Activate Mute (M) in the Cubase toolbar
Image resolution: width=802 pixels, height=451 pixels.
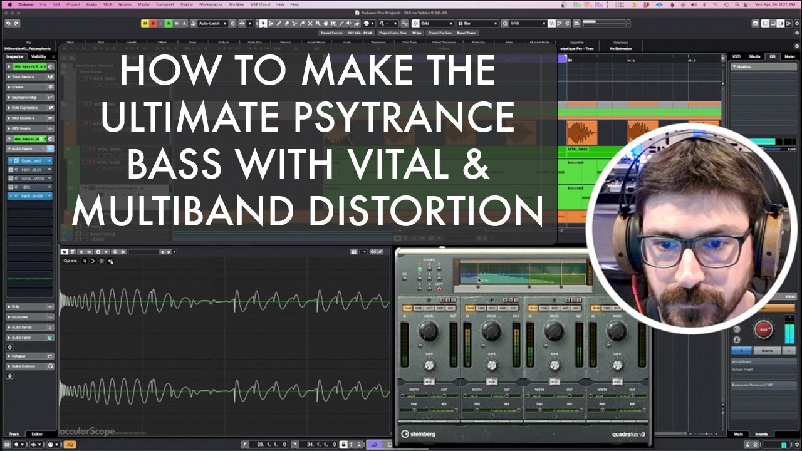coord(145,24)
